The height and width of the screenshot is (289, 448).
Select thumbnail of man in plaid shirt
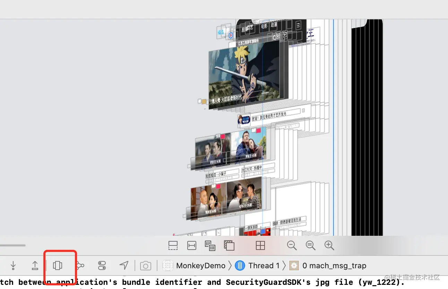click(244, 195)
